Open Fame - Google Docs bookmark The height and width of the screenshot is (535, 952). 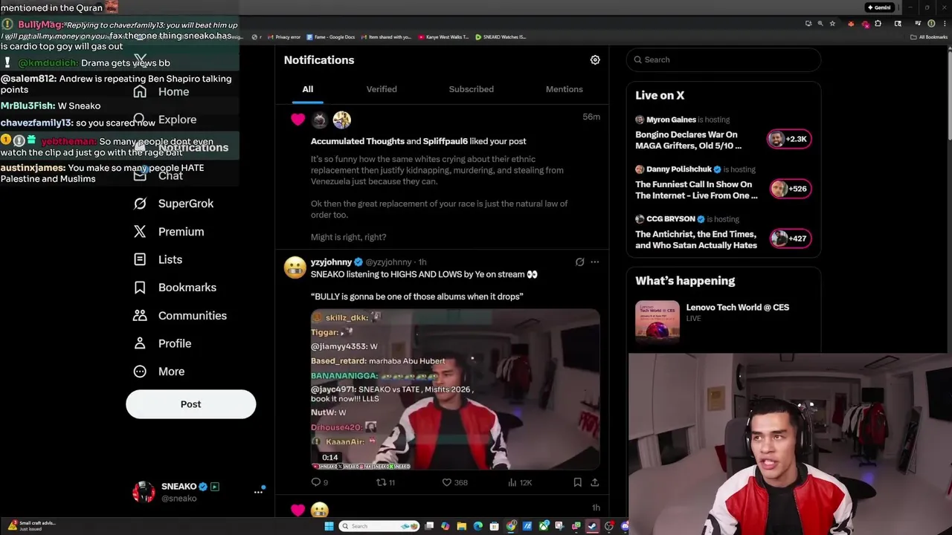click(329, 37)
